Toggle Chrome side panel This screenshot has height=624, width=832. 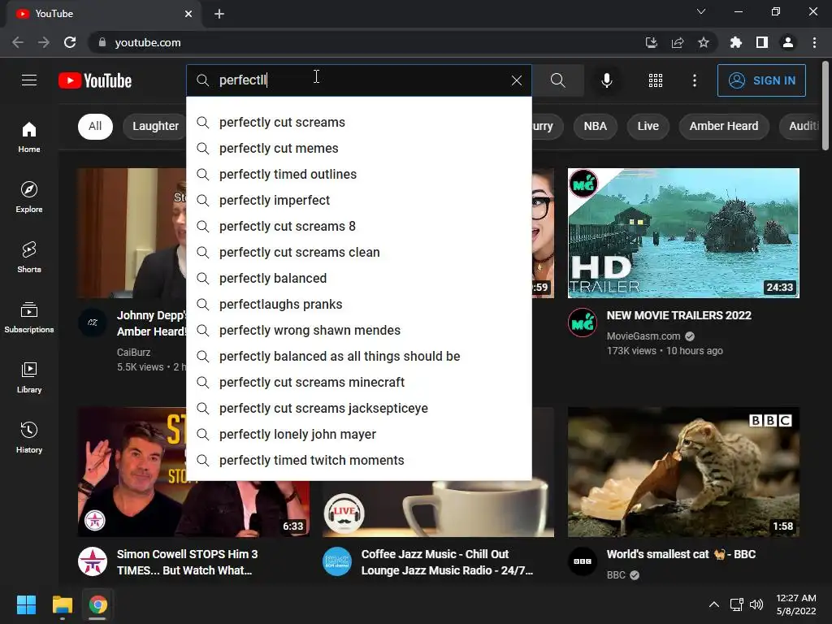762,42
